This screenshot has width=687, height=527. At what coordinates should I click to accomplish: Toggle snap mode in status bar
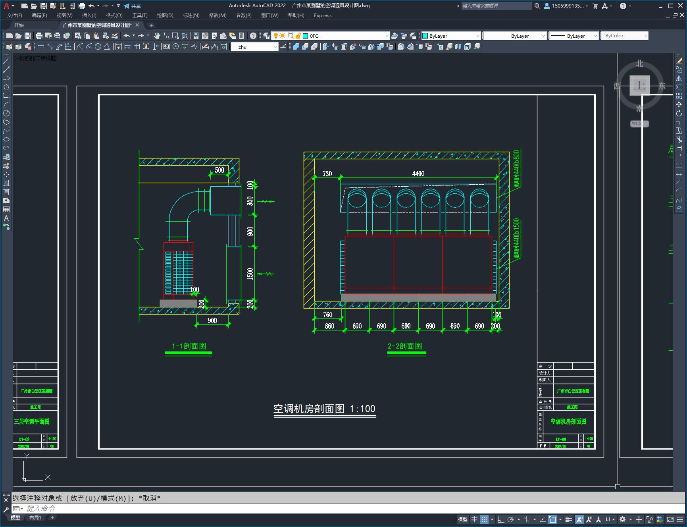484,519
